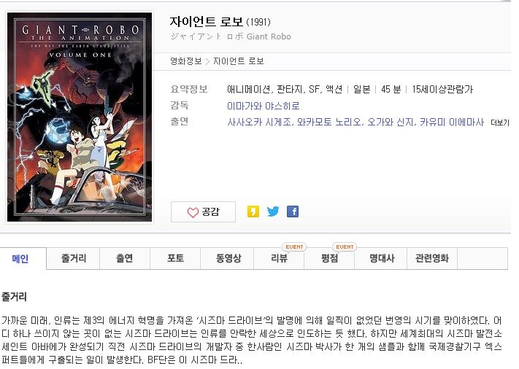Open cast link 와카모토 노리오

tap(329, 123)
